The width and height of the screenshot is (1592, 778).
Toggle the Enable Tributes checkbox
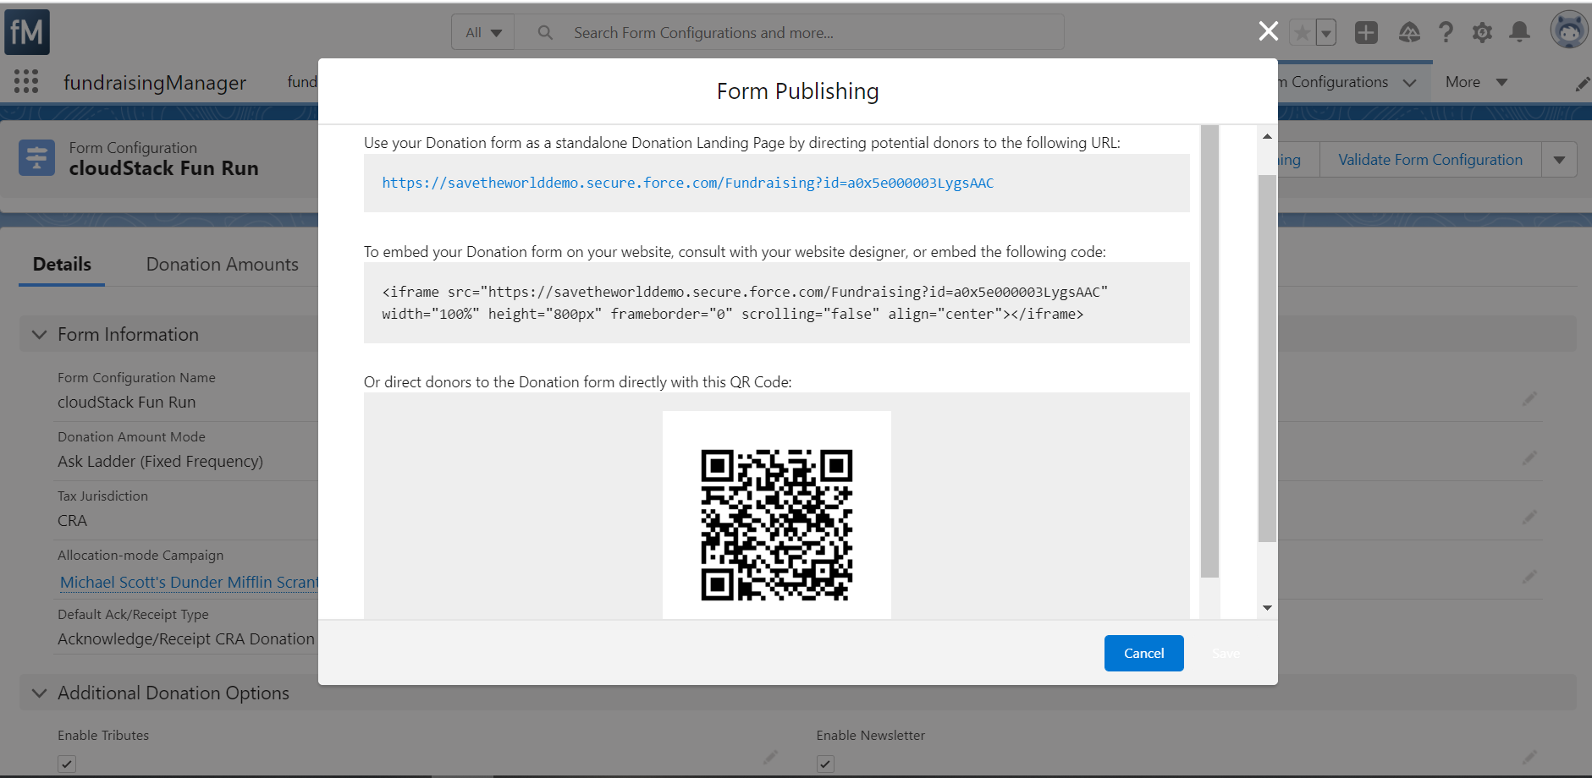67,764
